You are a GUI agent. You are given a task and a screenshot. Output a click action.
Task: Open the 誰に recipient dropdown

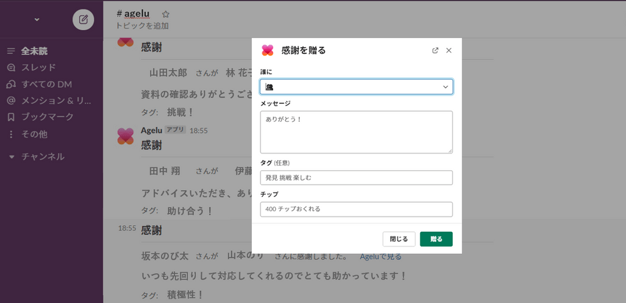[x=356, y=87]
